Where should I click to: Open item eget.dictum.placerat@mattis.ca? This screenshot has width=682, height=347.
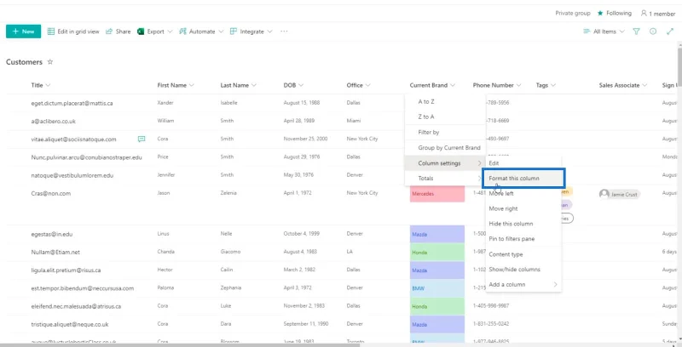pos(72,103)
